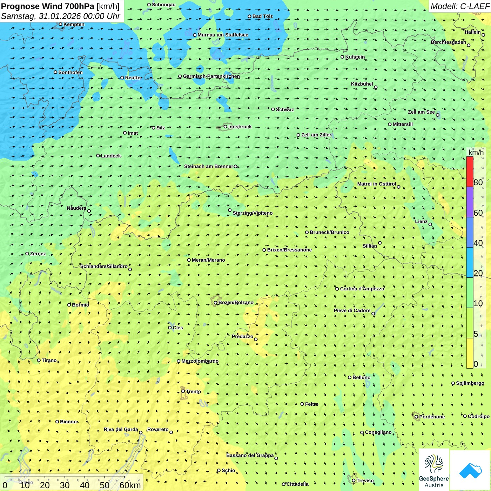Image resolution: width=491 pixels, height=491 pixels.
Task: Click the 'Rovereto' label
Action: point(158,429)
